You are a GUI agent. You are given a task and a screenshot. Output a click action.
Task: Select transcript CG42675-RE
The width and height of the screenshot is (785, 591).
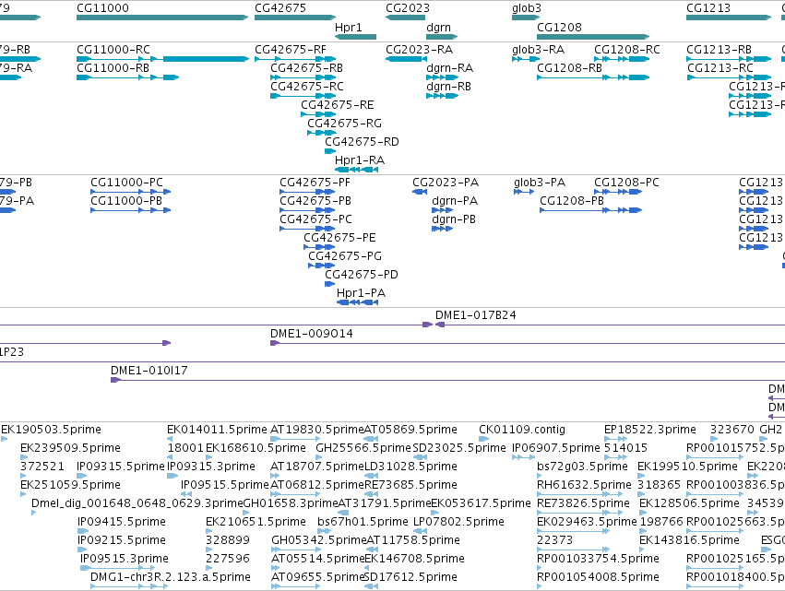pos(318,114)
